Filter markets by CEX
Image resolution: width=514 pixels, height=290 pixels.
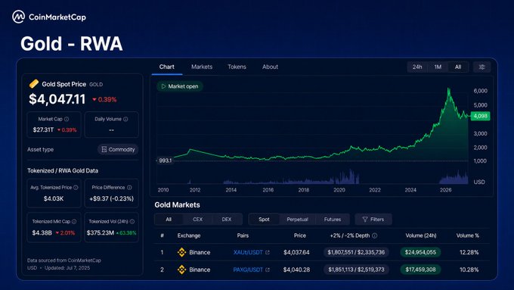pyautogui.click(x=198, y=220)
